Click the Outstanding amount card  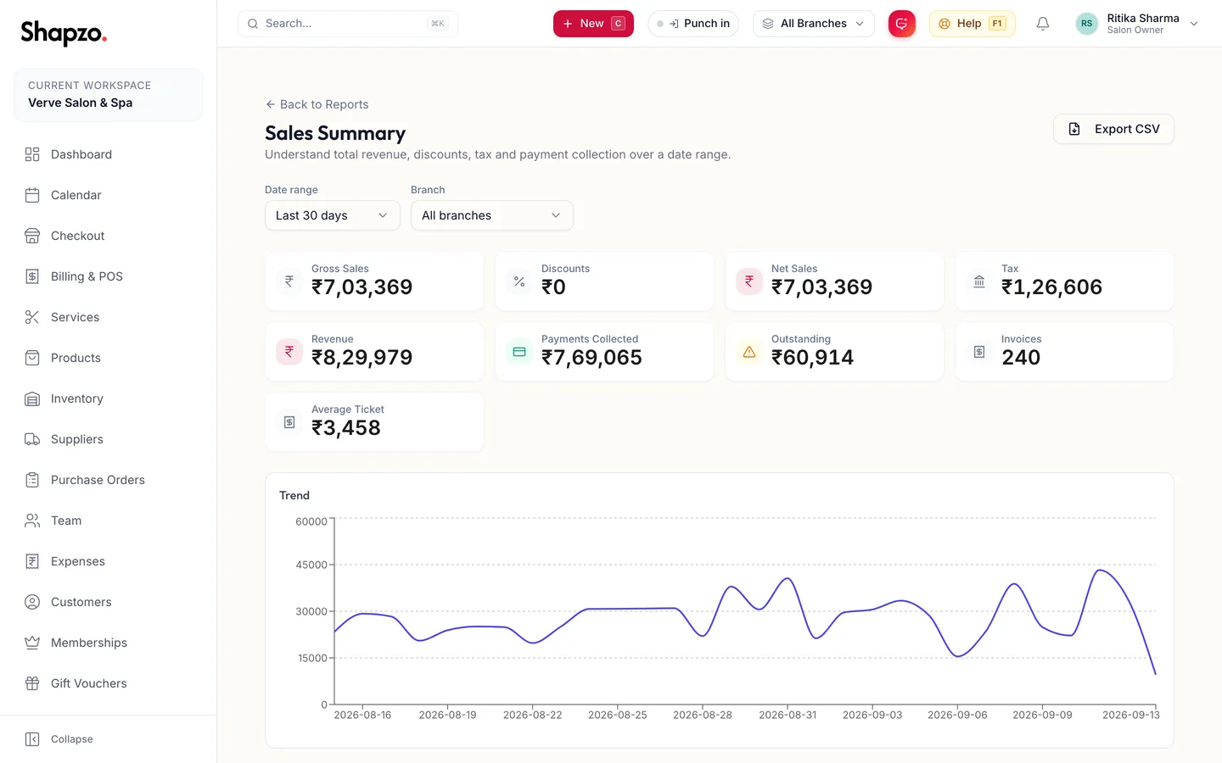tap(834, 352)
